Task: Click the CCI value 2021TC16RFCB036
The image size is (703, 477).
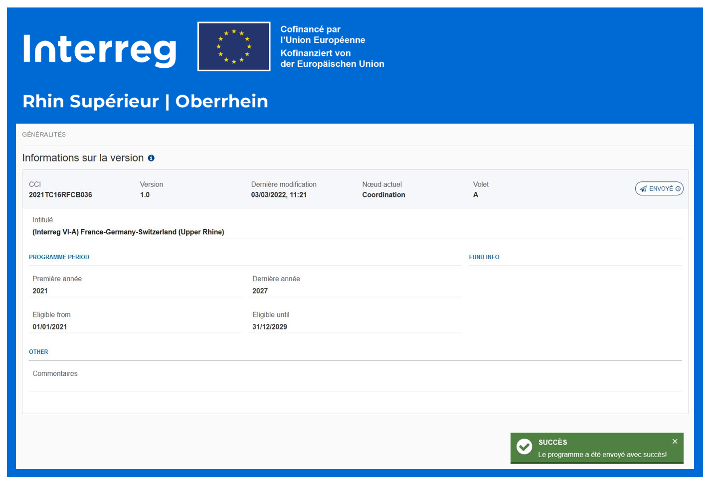Action: pyautogui.click(x=60, y=195)
